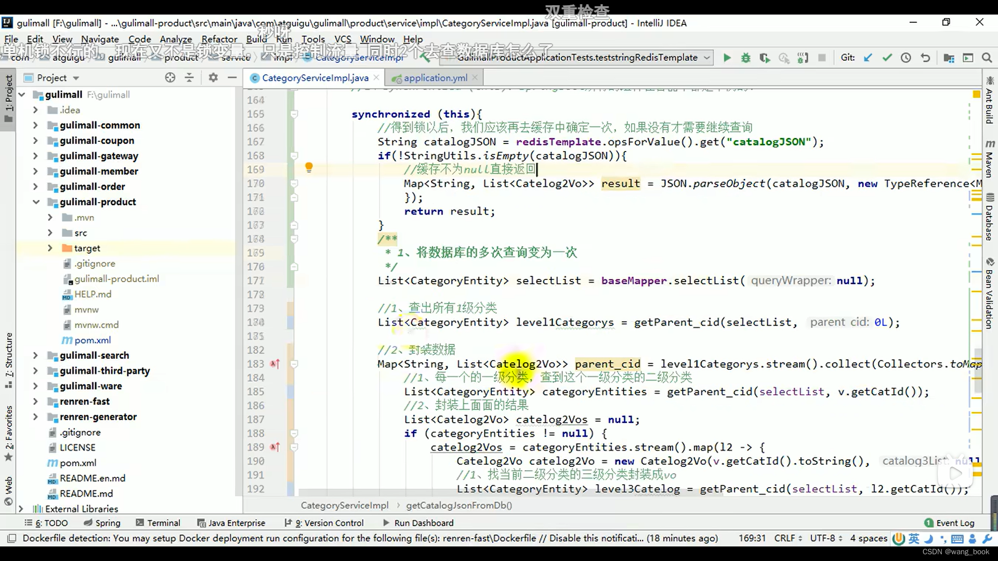
Task: Open the Ant Build tool window
Action: point(990,100)
